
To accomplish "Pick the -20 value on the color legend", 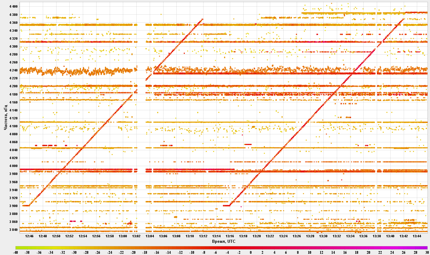I will tap(133, 253).
